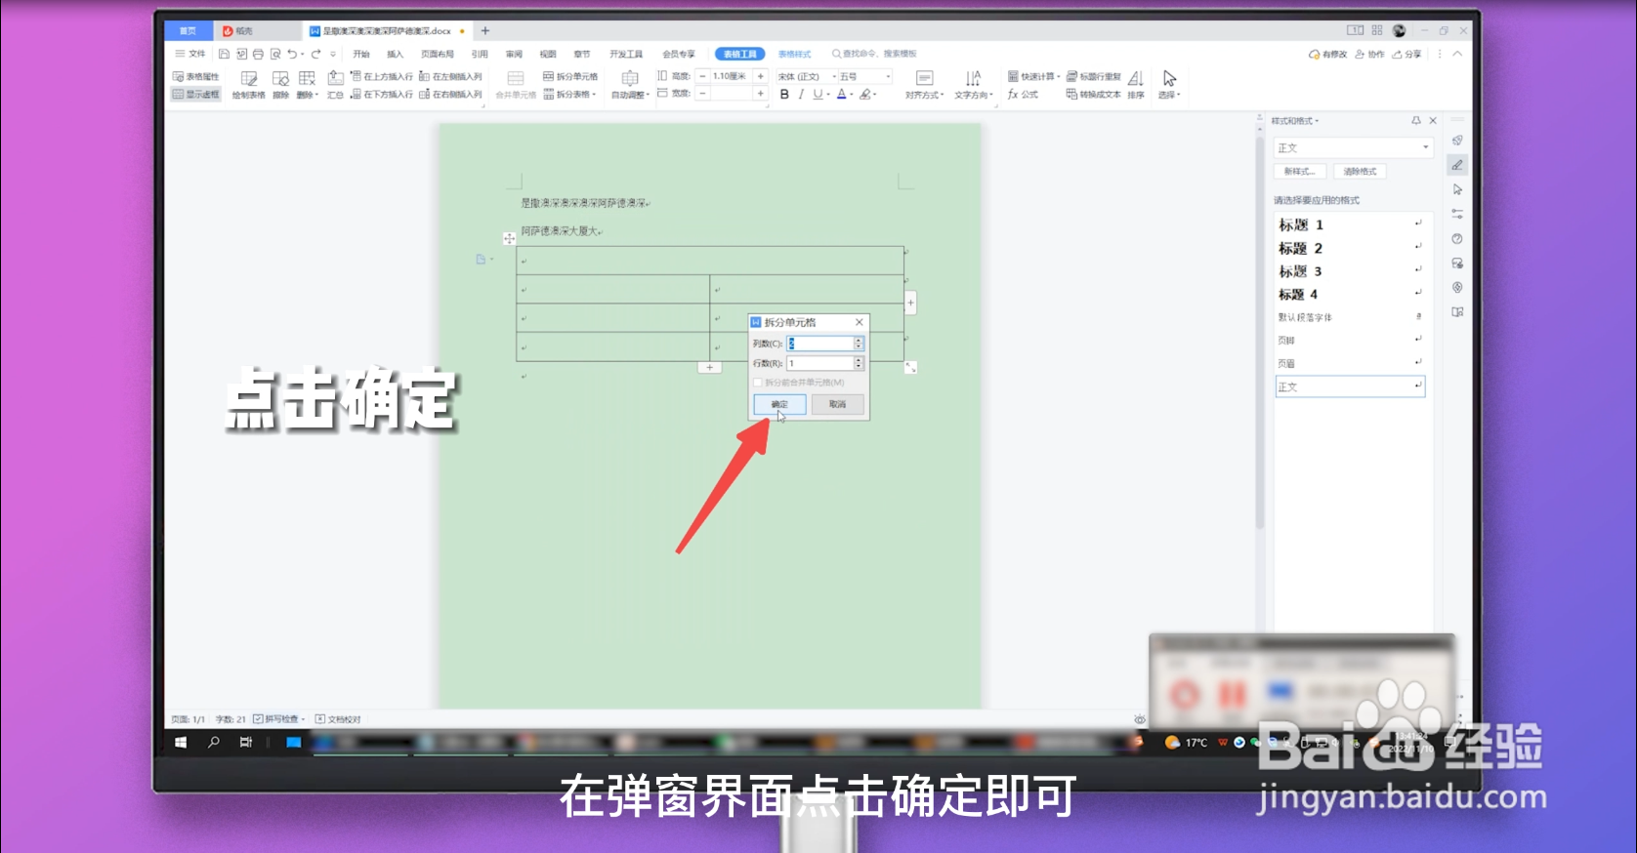Viewport: 1637px width, 853px height.
Task: Open the 对齐方式 dropdown
Action: coord(924,85)
